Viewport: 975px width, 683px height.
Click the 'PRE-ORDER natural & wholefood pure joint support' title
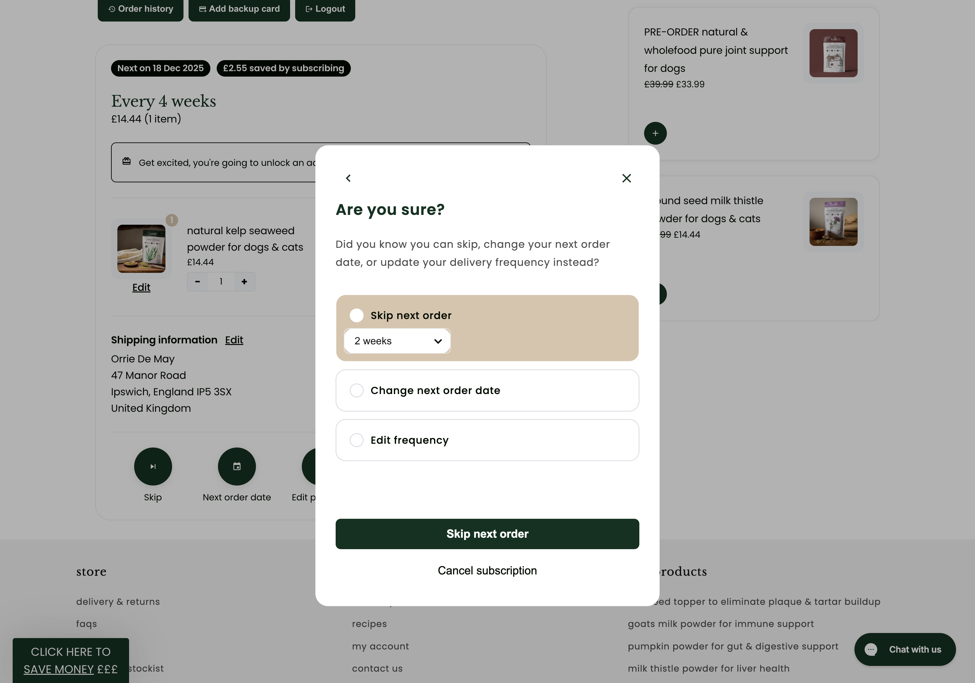[716, 50]
